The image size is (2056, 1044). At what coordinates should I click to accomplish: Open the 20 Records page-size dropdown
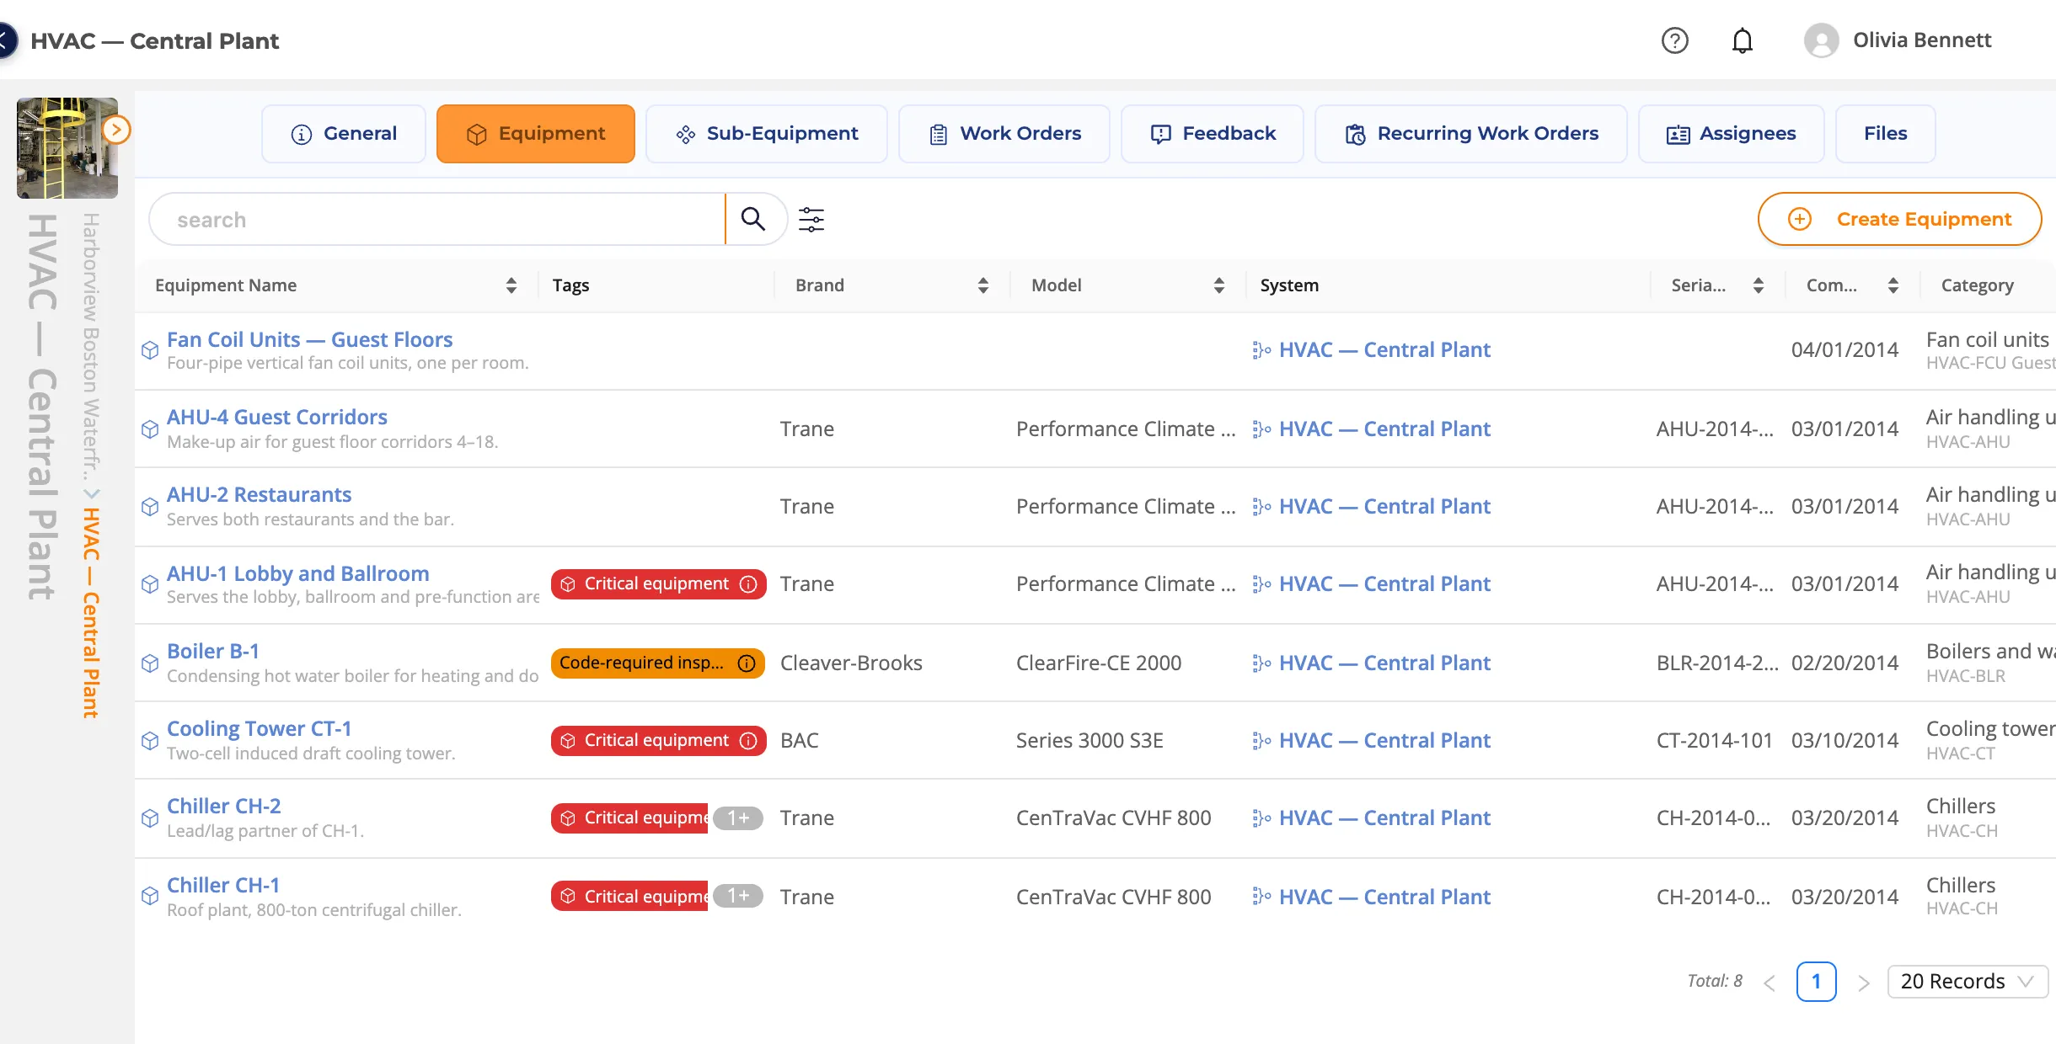(x=1968, y=982)
